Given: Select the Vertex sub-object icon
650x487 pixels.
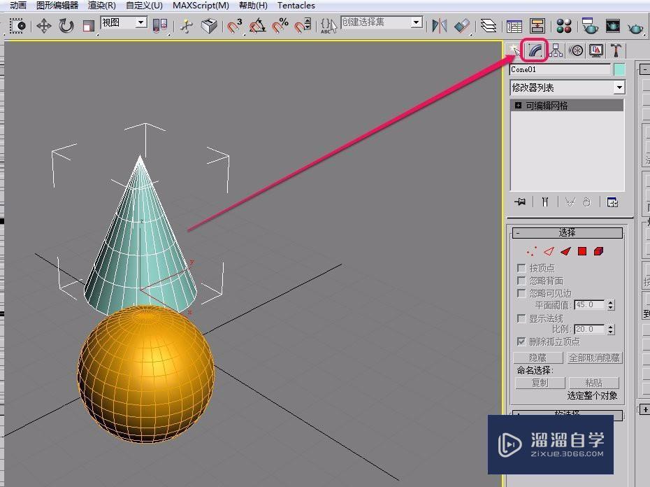Looking at the screenshot, I should point(531,250).
